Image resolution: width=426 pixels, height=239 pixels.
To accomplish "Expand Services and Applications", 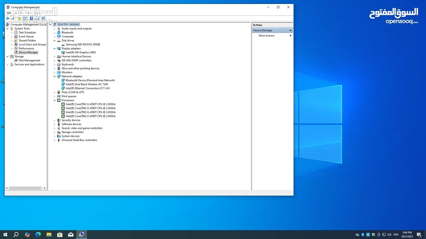I will 7,64.
